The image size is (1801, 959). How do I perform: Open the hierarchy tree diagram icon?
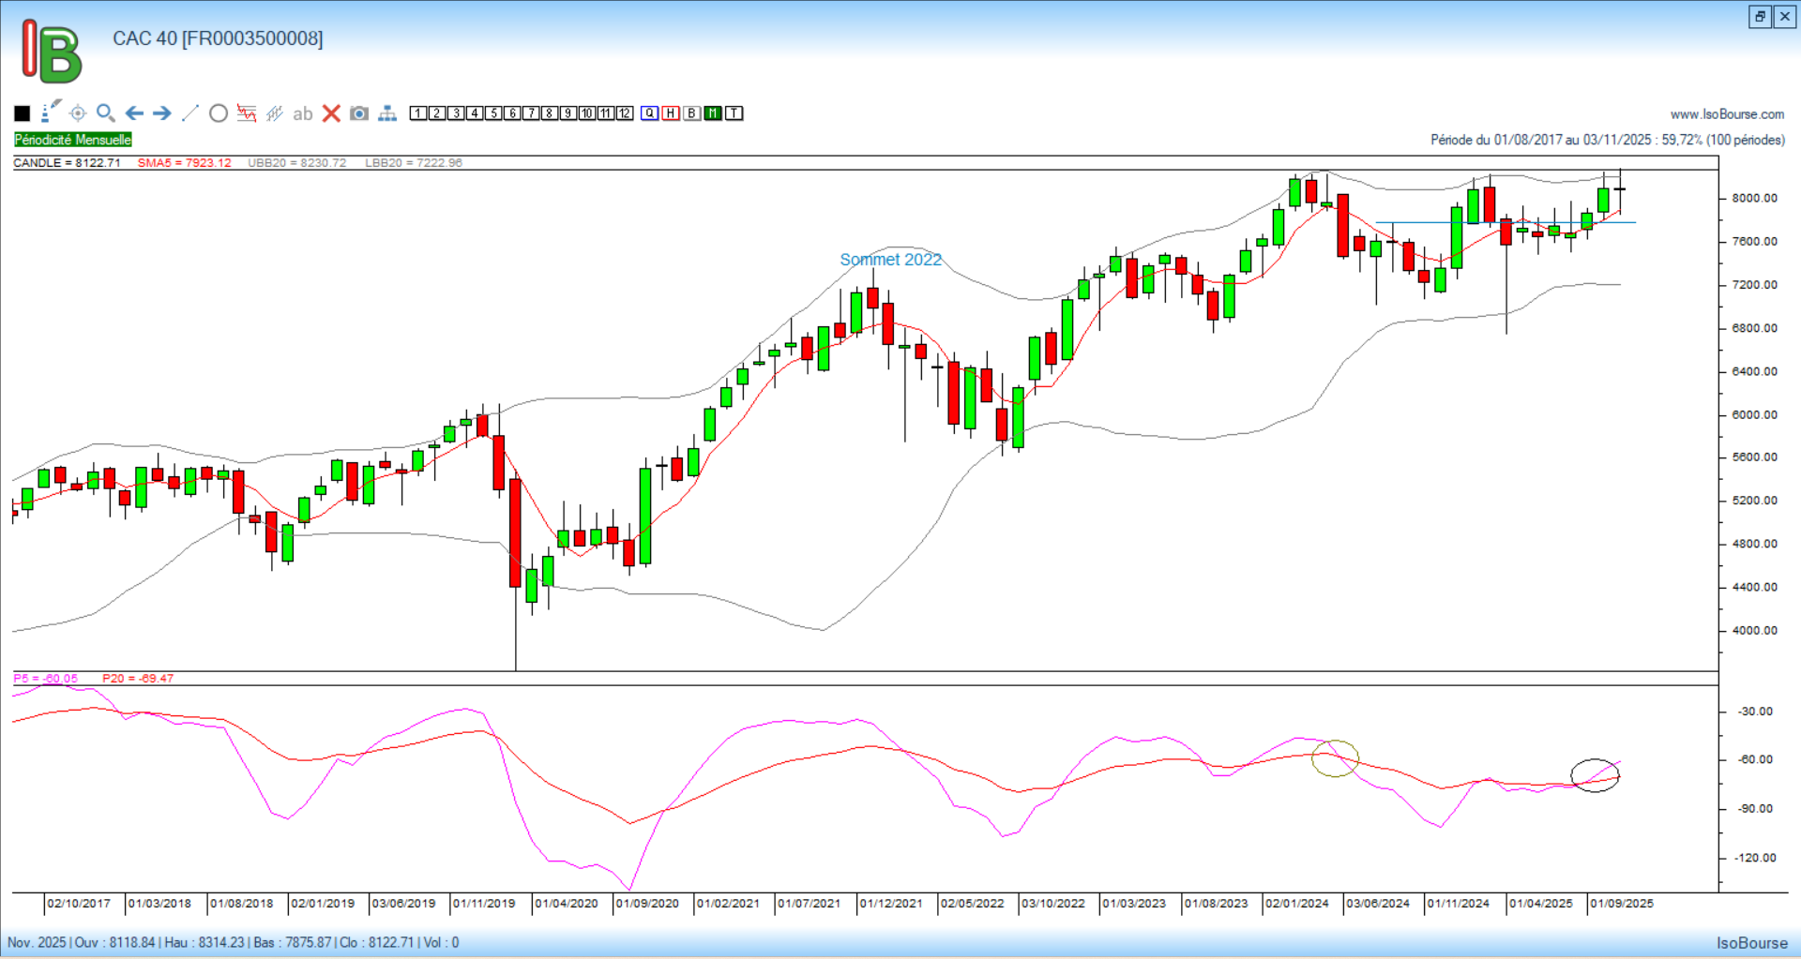pos(387,113)
